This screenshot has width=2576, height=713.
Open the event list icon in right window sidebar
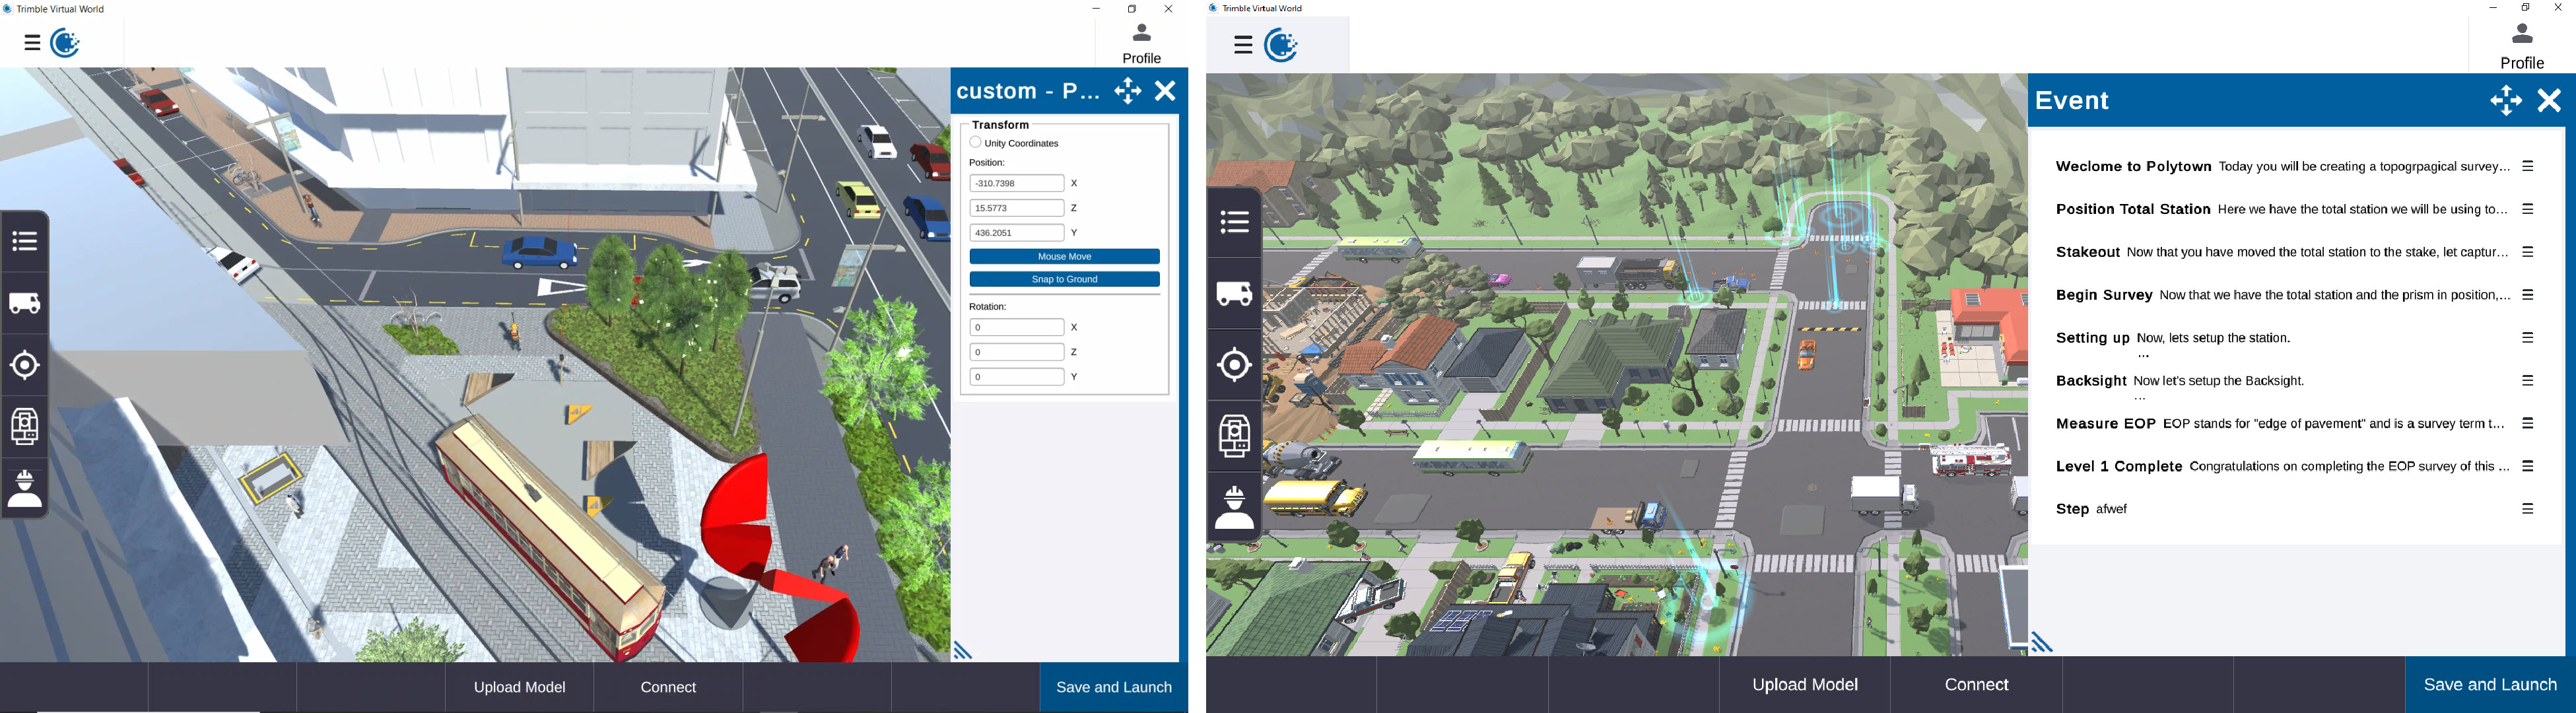pos(1234,222)
